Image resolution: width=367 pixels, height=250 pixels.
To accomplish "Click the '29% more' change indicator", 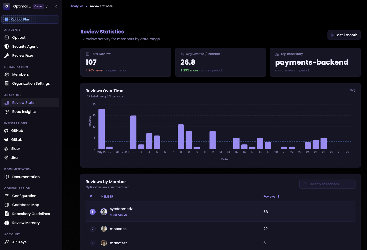I will pos(189,70).
